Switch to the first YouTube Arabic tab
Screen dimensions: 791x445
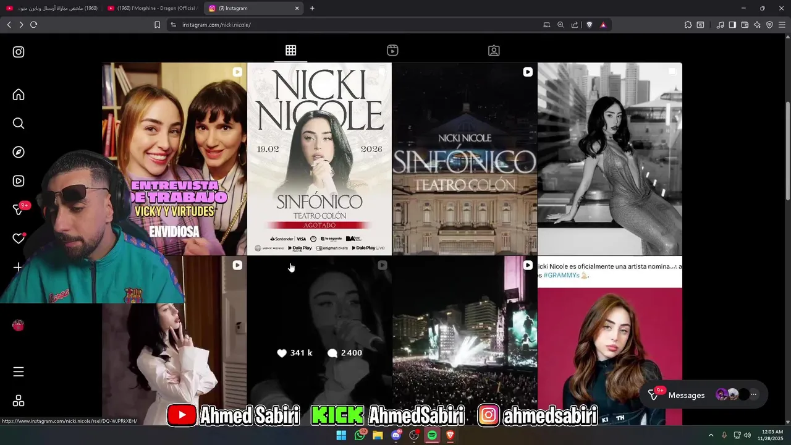click(x=52, y=8)
